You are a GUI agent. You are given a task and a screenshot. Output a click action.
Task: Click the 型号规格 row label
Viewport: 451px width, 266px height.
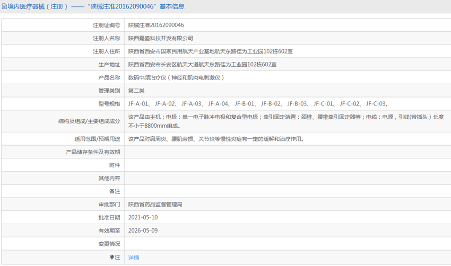tap(110, 104)
